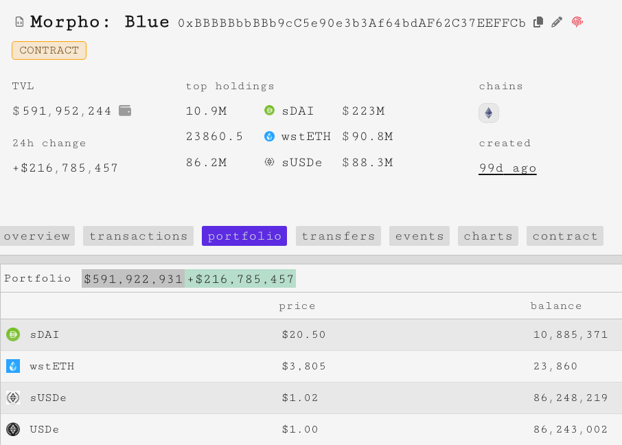Click the Morpho: Blue title
Image resolution: width=622 pixels, height=445 pixels.
click(100, 22)
